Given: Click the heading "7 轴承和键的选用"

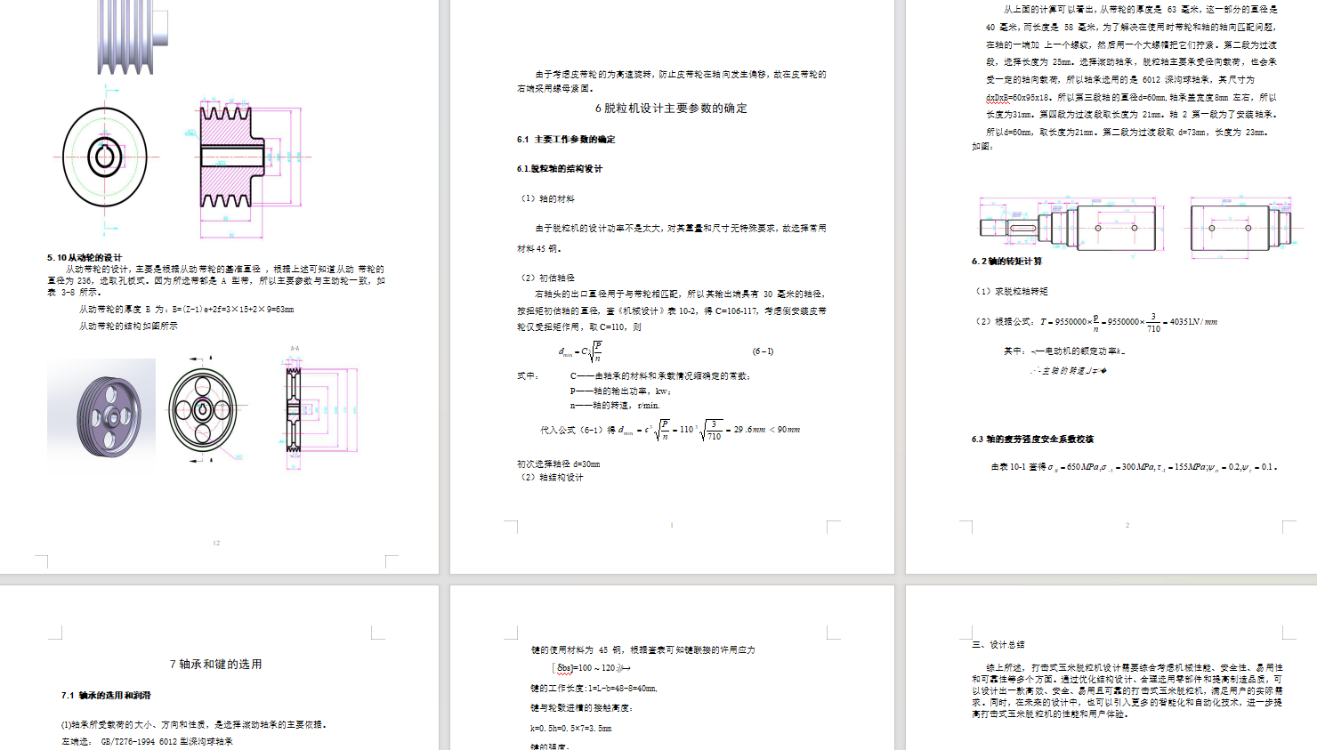Looking at the screenshot, I should click(216, 665).
